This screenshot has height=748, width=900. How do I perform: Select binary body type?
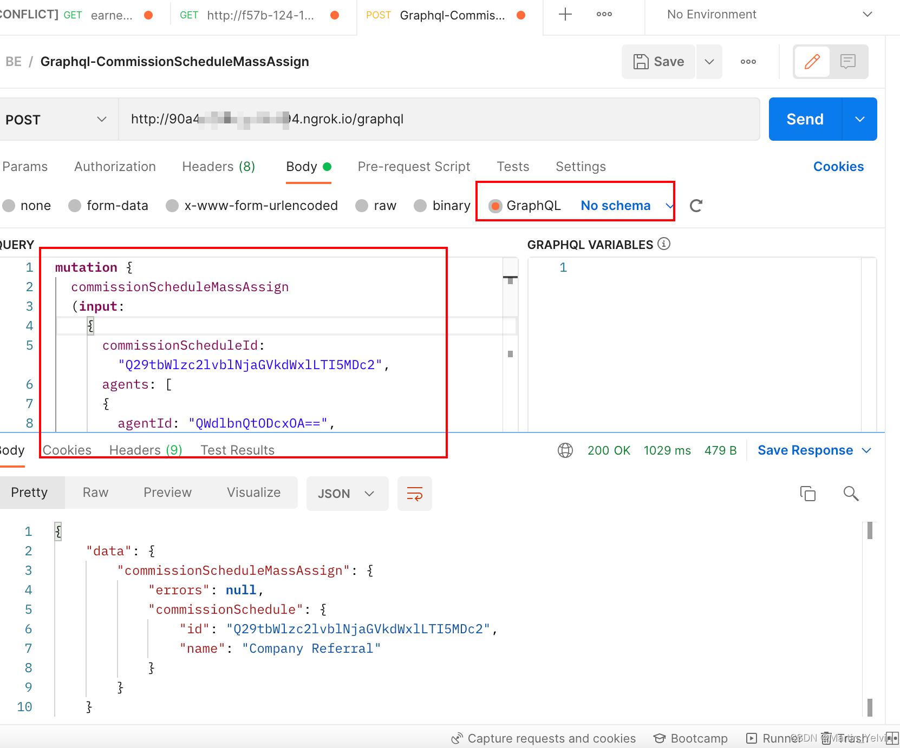[x=442, y=206]
